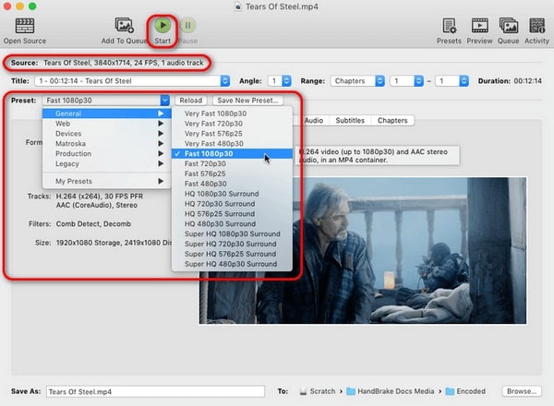The width and height of the screenshot is (554, 406).
Task: Choose the Super HQ 720p30 Surround preset
Action: point(232,244)
